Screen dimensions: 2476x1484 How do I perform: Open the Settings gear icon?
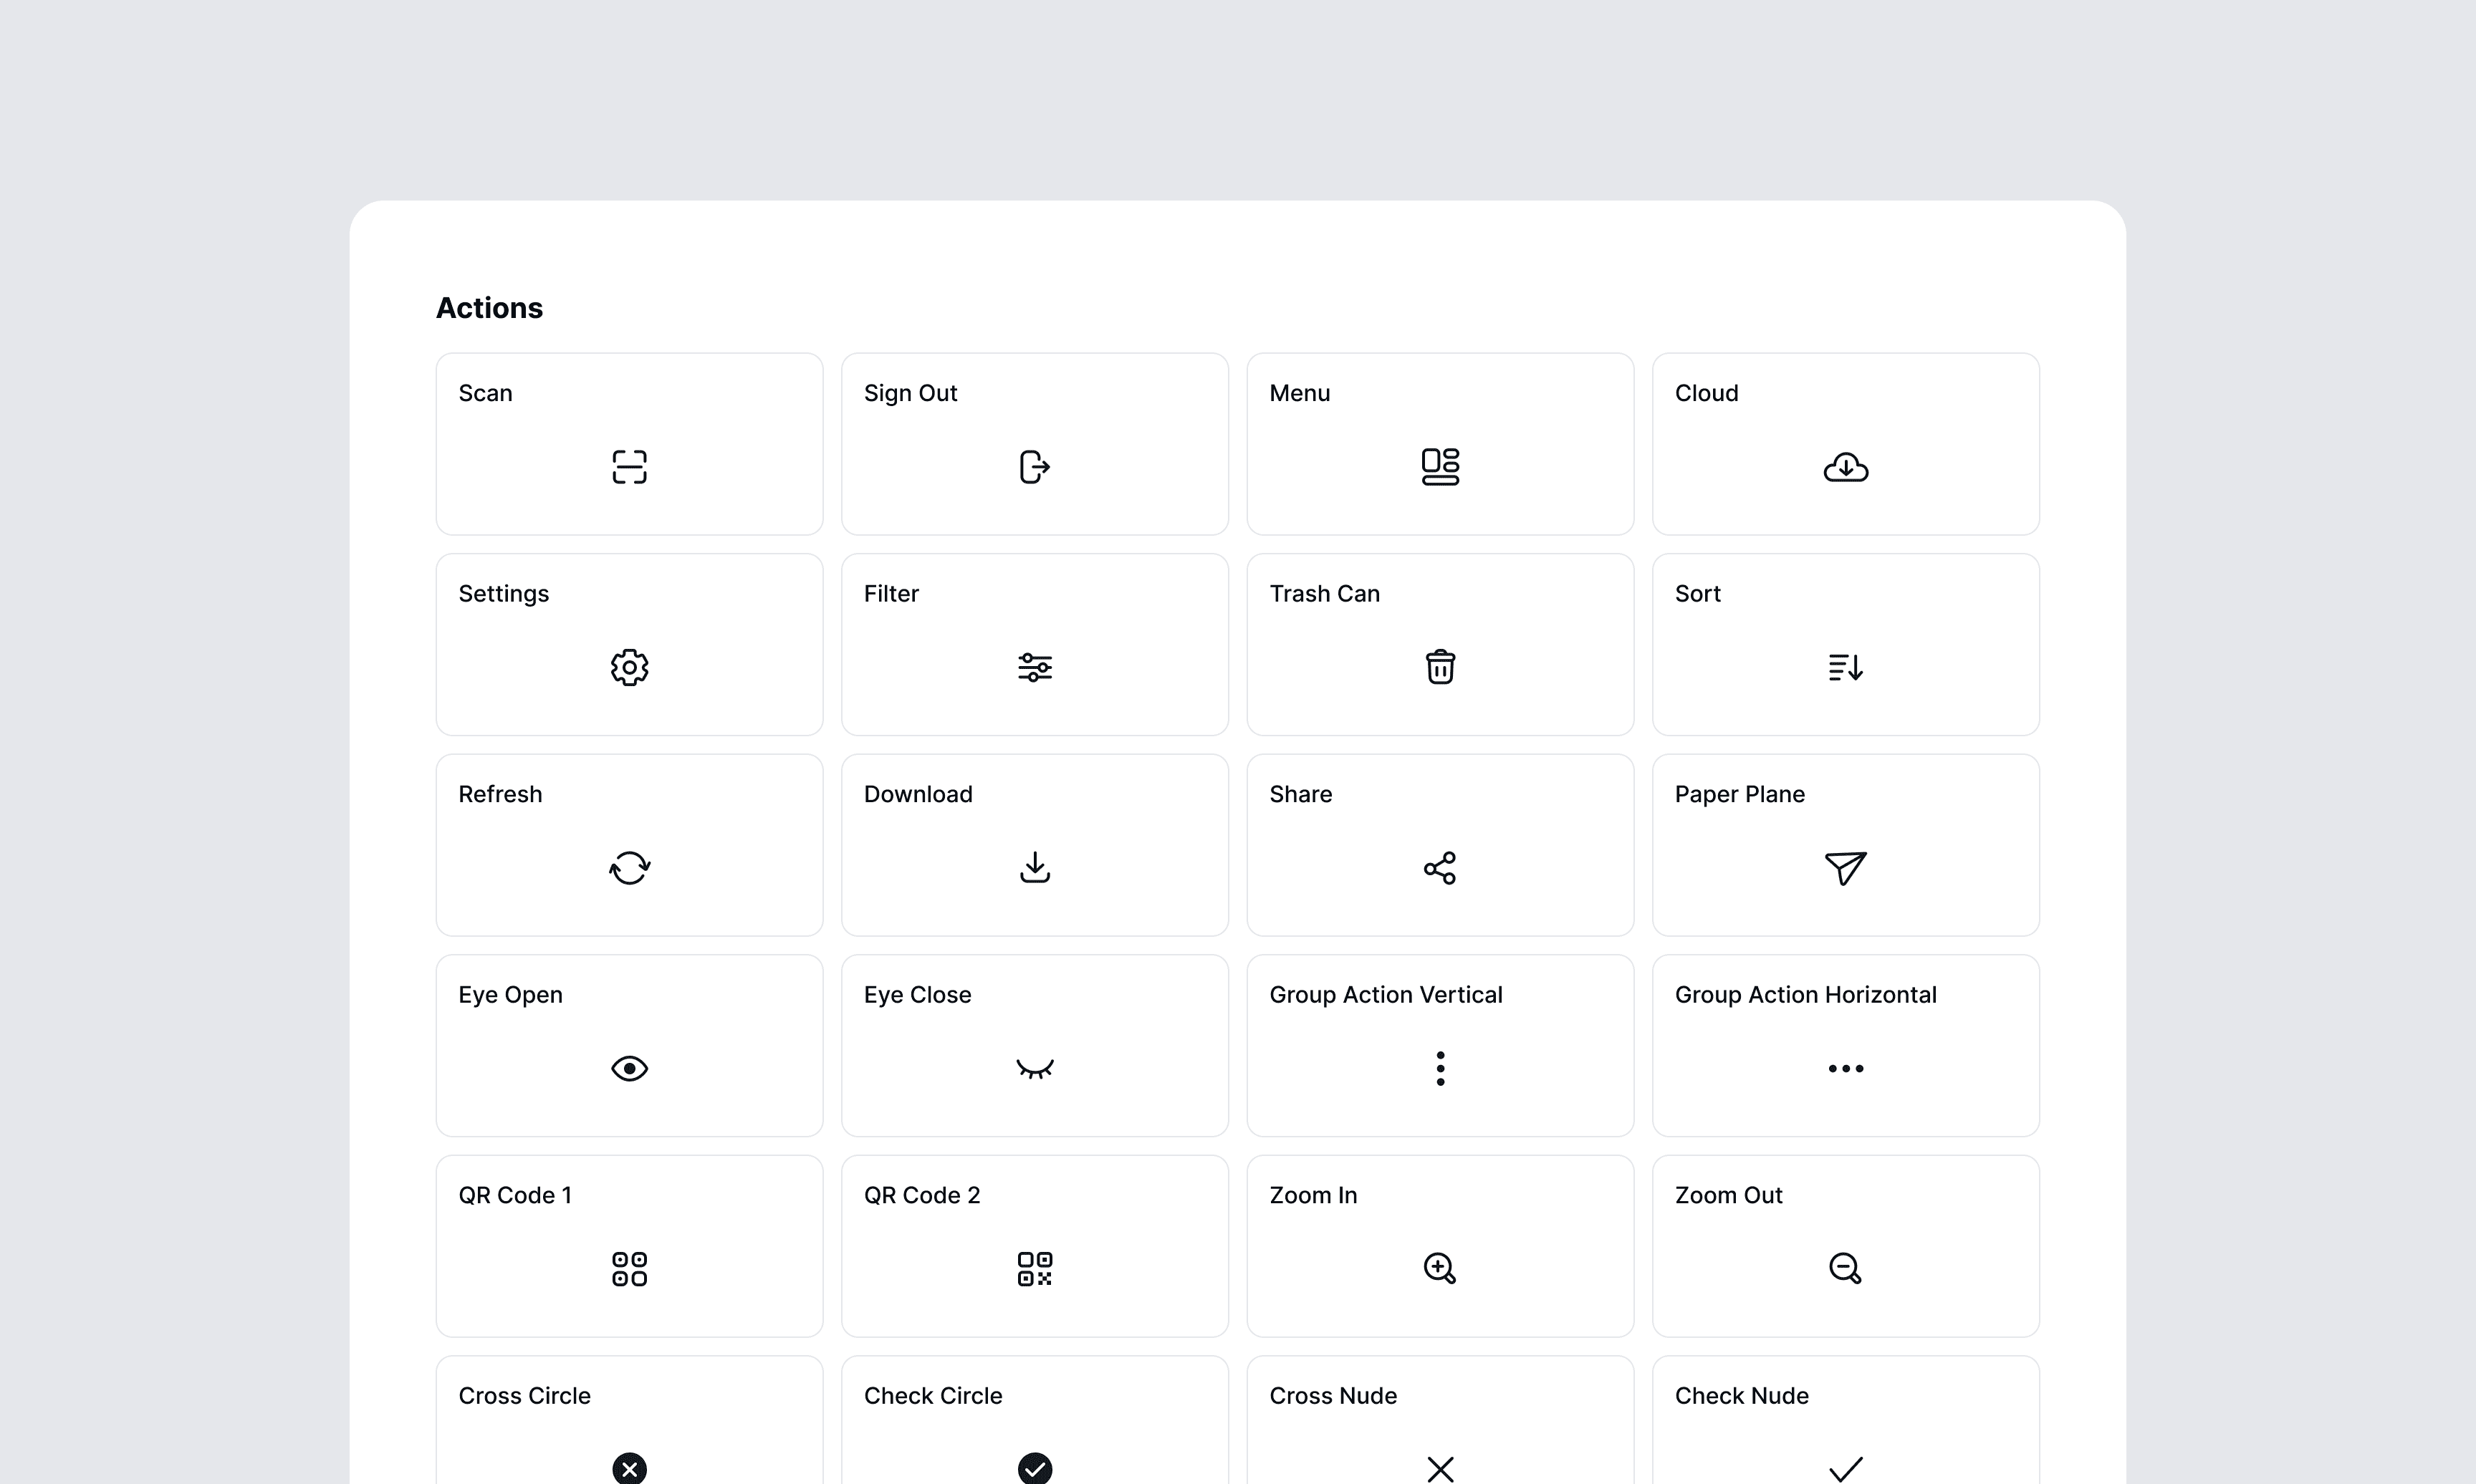[x=629, y=667]
